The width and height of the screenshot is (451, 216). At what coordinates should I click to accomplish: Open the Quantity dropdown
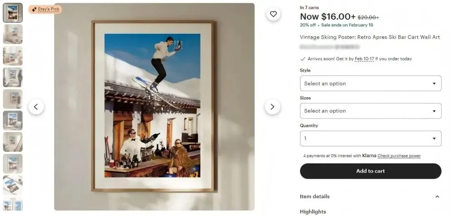pos(370,138)
